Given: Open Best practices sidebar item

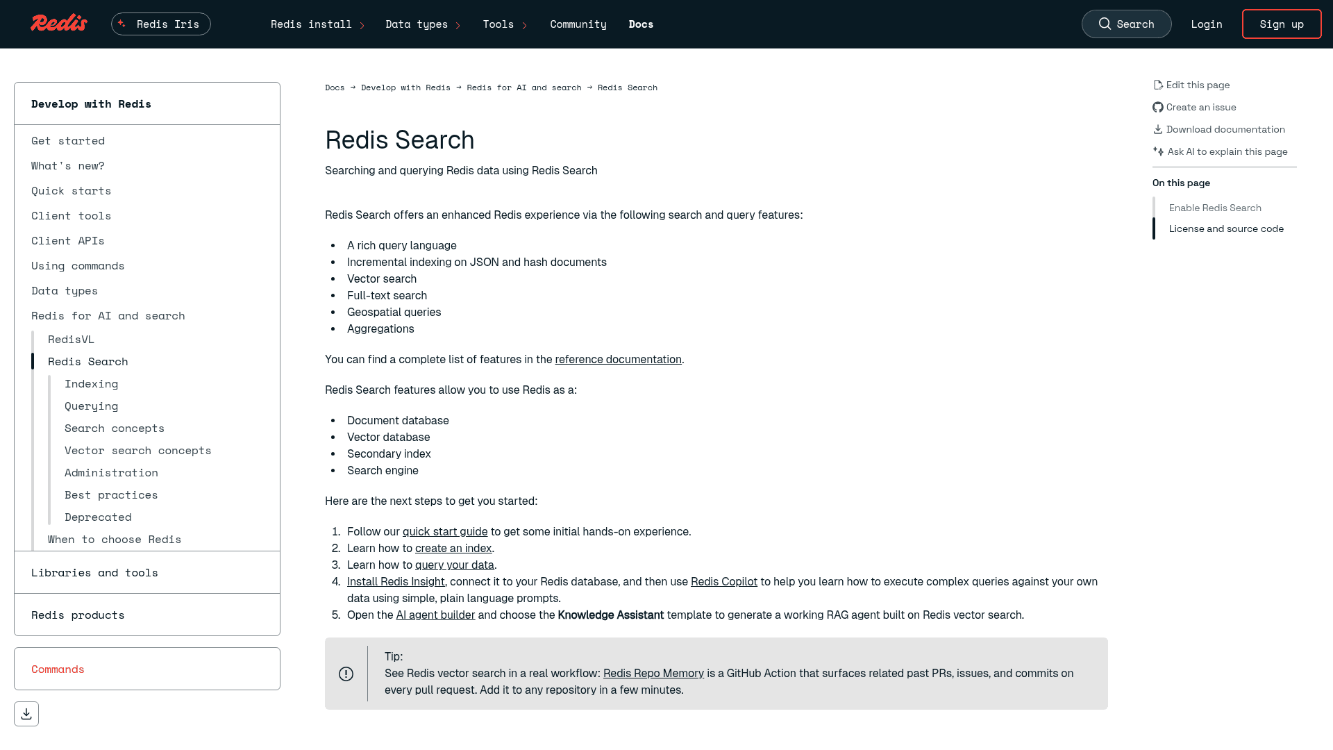Looking at the screenshot, I should (111, 494).
